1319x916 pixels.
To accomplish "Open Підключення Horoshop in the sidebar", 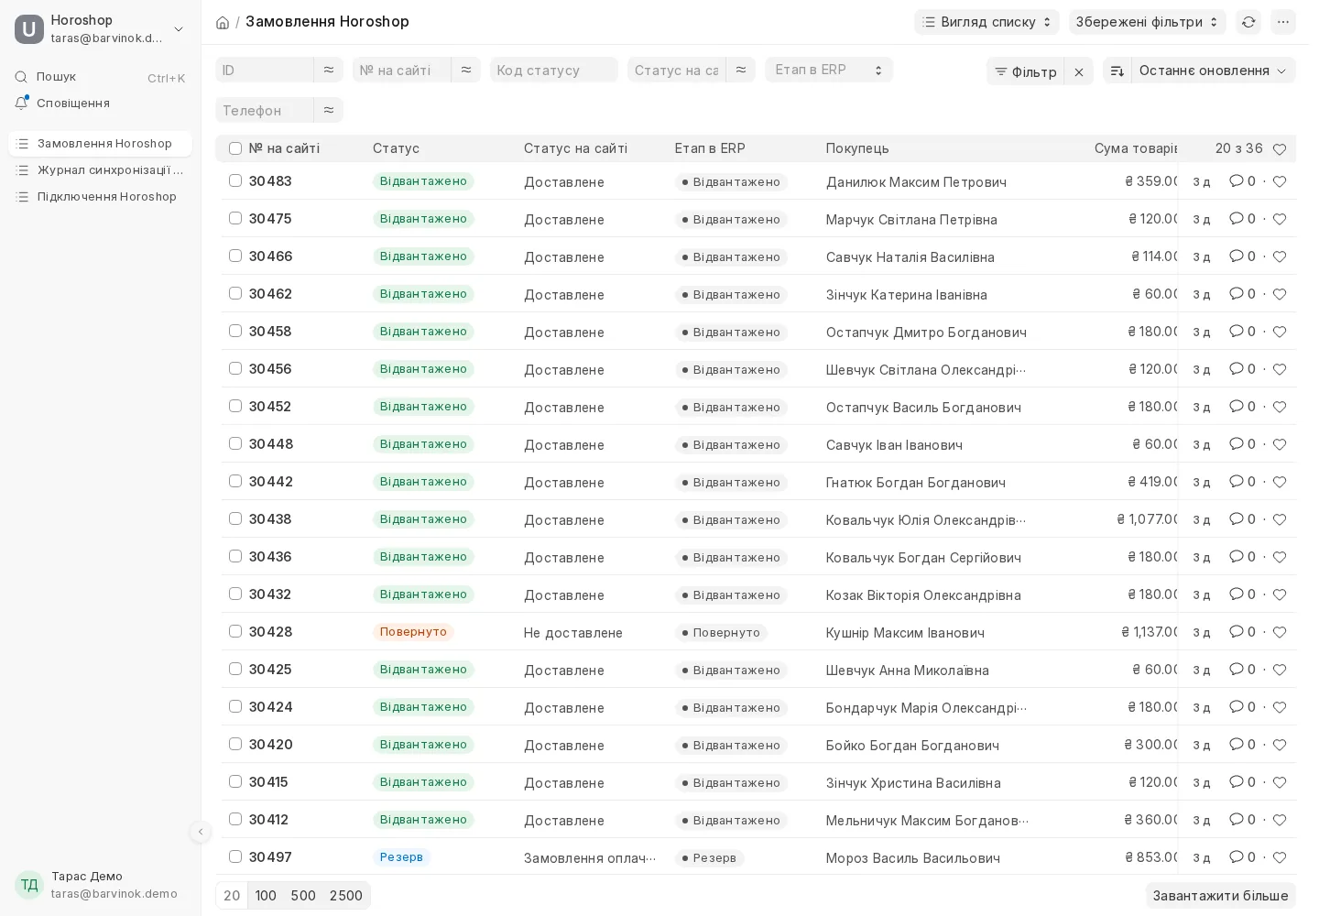I will (x=100, y=197).
